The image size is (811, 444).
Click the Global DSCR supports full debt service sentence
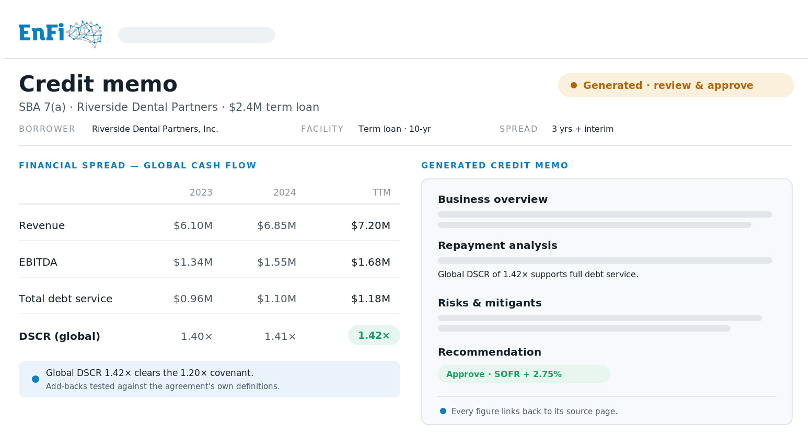coord(538,275)
